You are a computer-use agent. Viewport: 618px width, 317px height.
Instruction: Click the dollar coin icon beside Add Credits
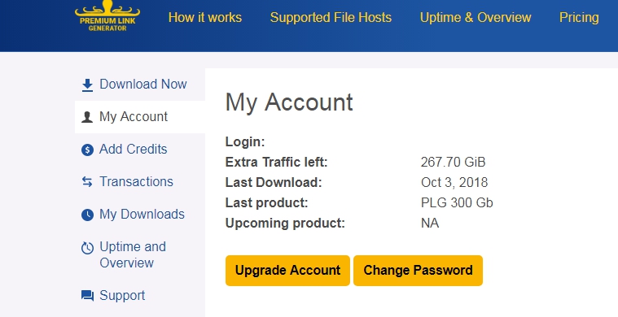coord(87,150)
